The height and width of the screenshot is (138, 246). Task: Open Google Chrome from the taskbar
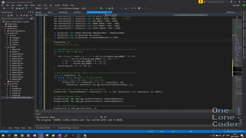click(22, 135)
